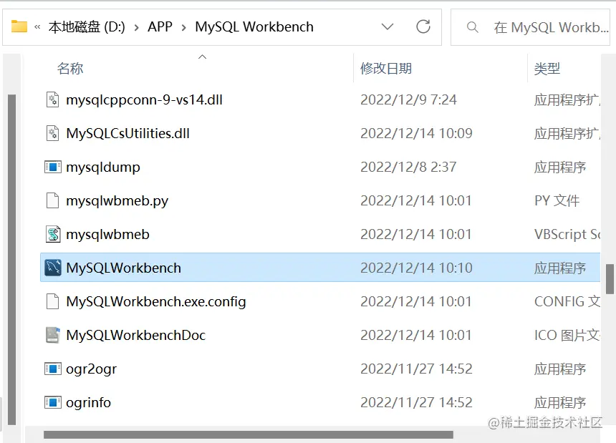The image size is (616, 443).
Task: Go to the APP folder breadcrumb
Action: point(160,26)
